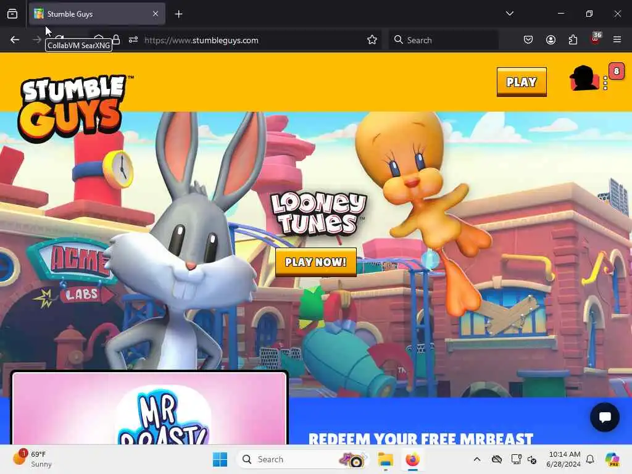
Task: Click the muted volume tray icon
Action: [532, 459]
